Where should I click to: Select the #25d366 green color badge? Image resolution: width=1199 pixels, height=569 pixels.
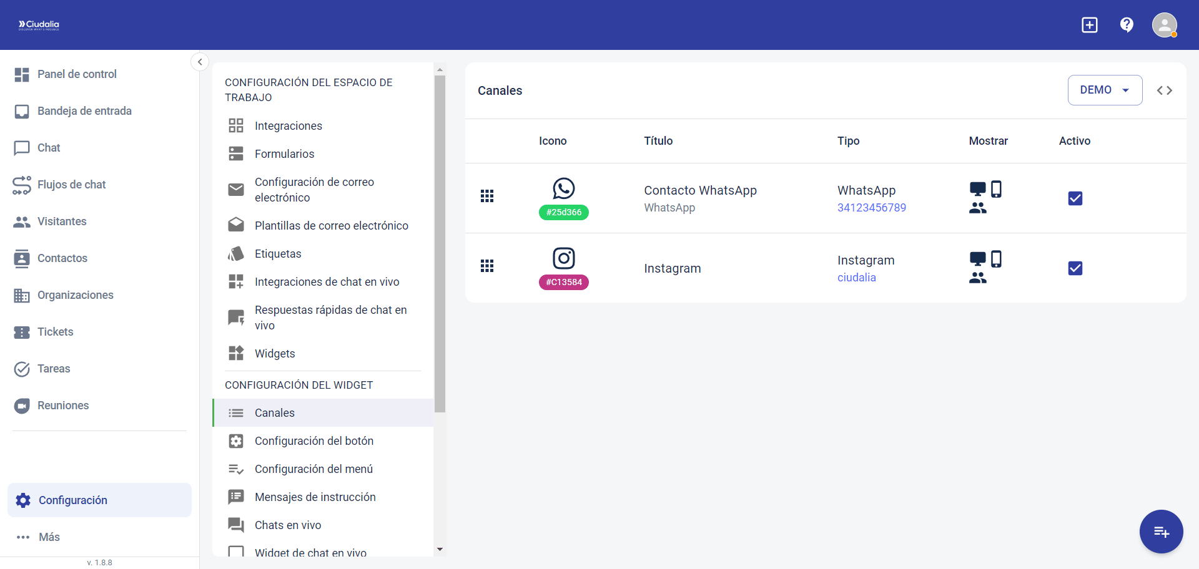tap(563, 212)
